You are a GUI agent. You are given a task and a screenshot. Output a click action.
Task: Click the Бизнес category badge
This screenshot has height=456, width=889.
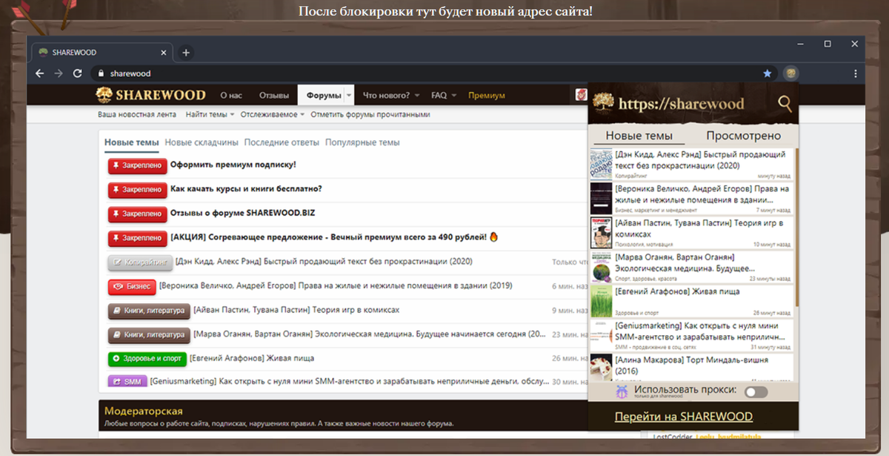click(x=131, y=286)
